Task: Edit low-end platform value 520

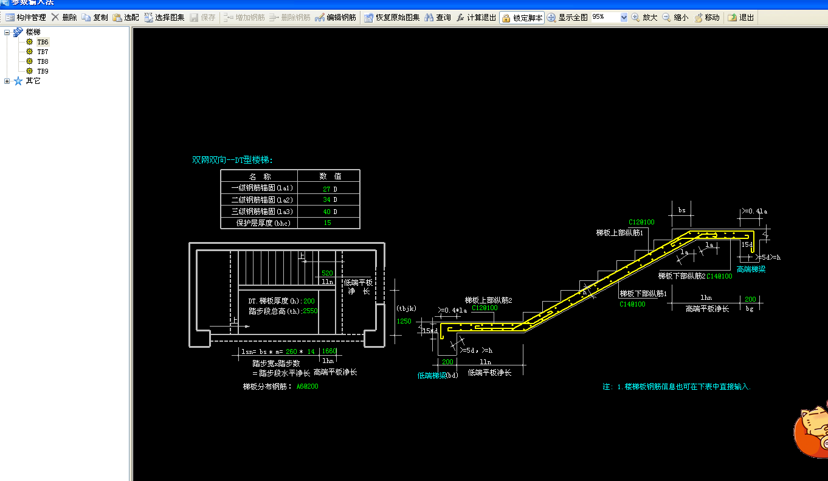Action: point(327,274)
